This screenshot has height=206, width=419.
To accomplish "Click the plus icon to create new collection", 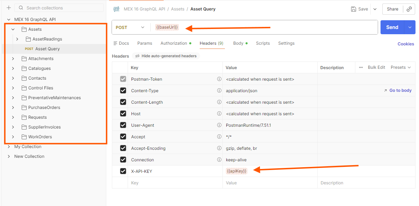I will pos(9,8).
